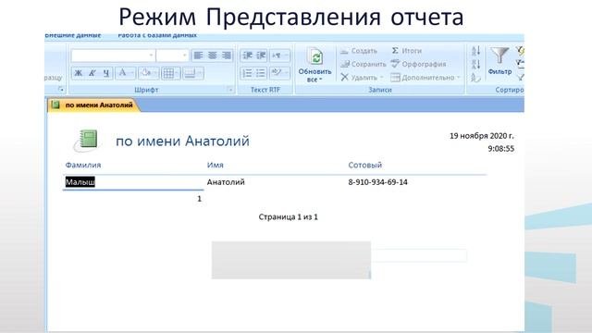592x333 pixels.
Task: Click the Фильтр funnel button
Action: (499, 61)
